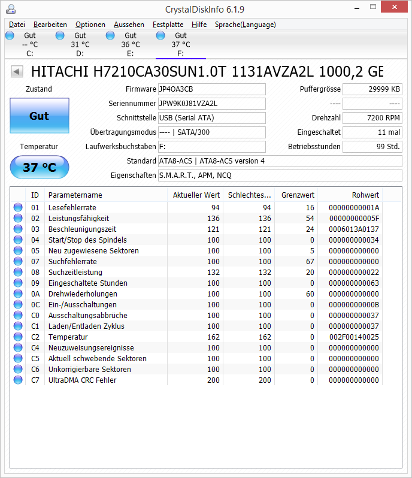Open the Hilfe menu
This screenshot has width=412, height=478.
coord(199,25)
